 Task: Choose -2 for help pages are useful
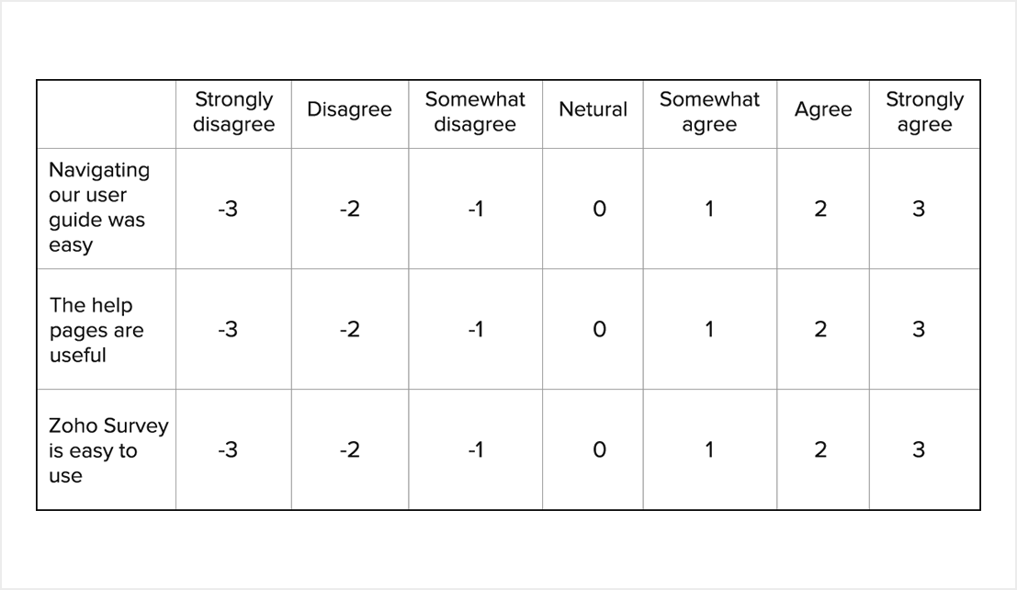click(349, 329)
